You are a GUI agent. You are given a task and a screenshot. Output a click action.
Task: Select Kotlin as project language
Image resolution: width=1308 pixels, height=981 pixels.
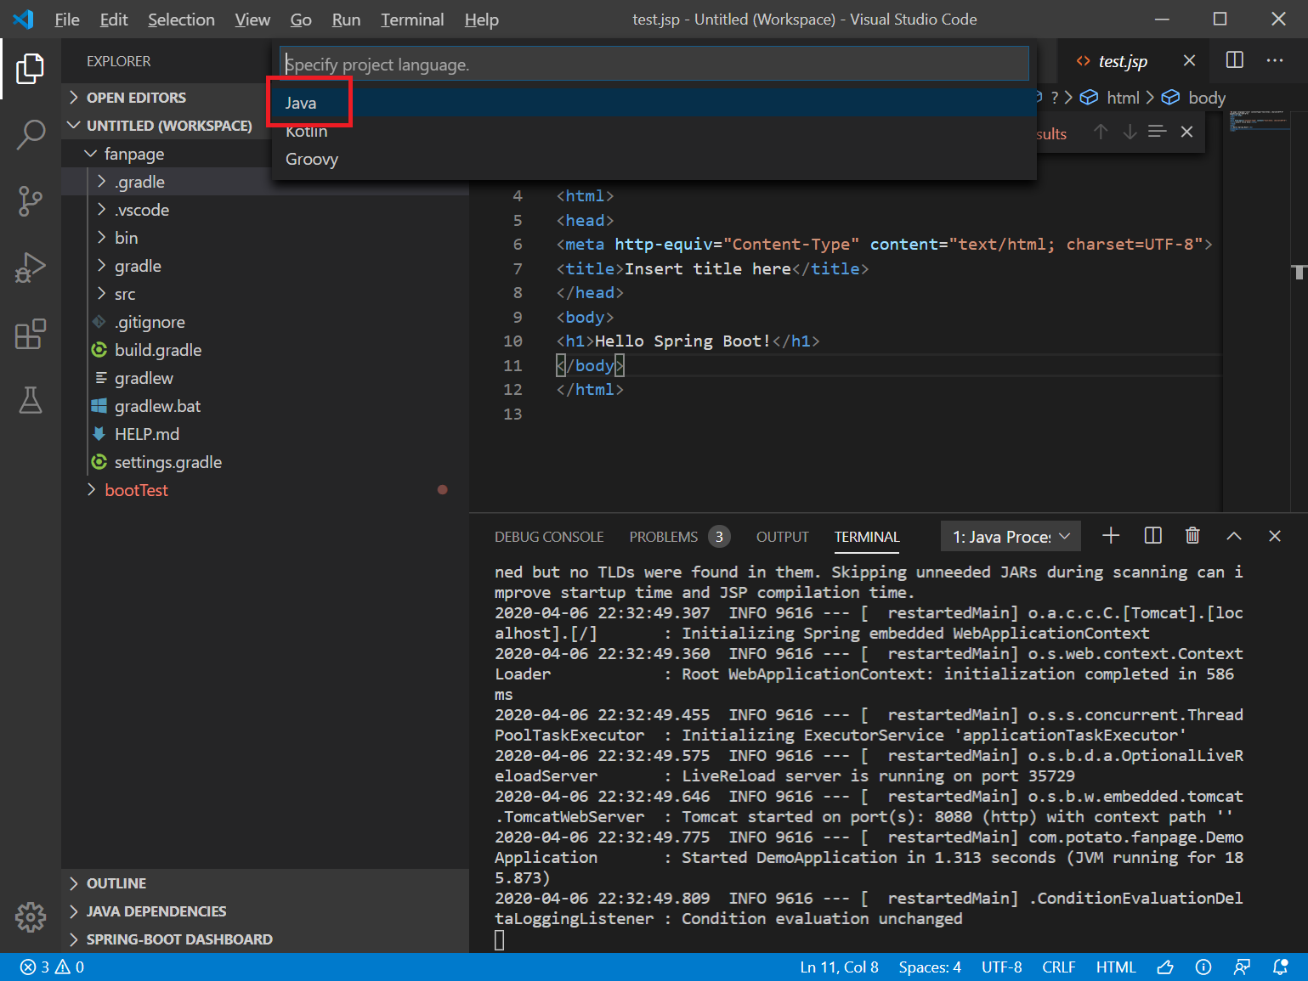(654, 131)
